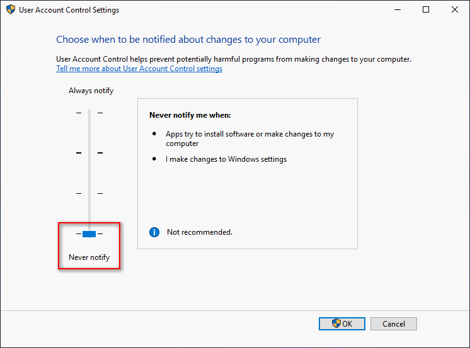Set slider to third tick from top
The image size is (470, 348).
pos(89,193)
